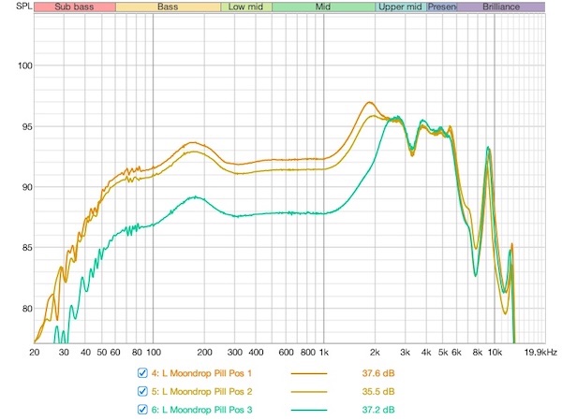Select the Sub bass frequency band
The image size is (562, 420).
[74, 7]
